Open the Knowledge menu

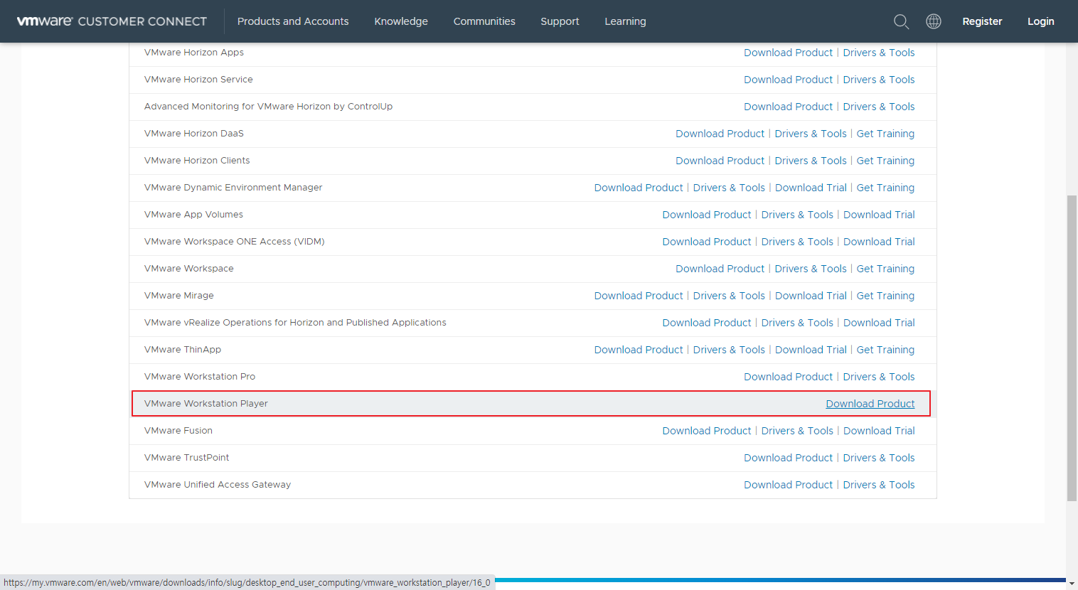pyautogui.click(x=401, y=21)
